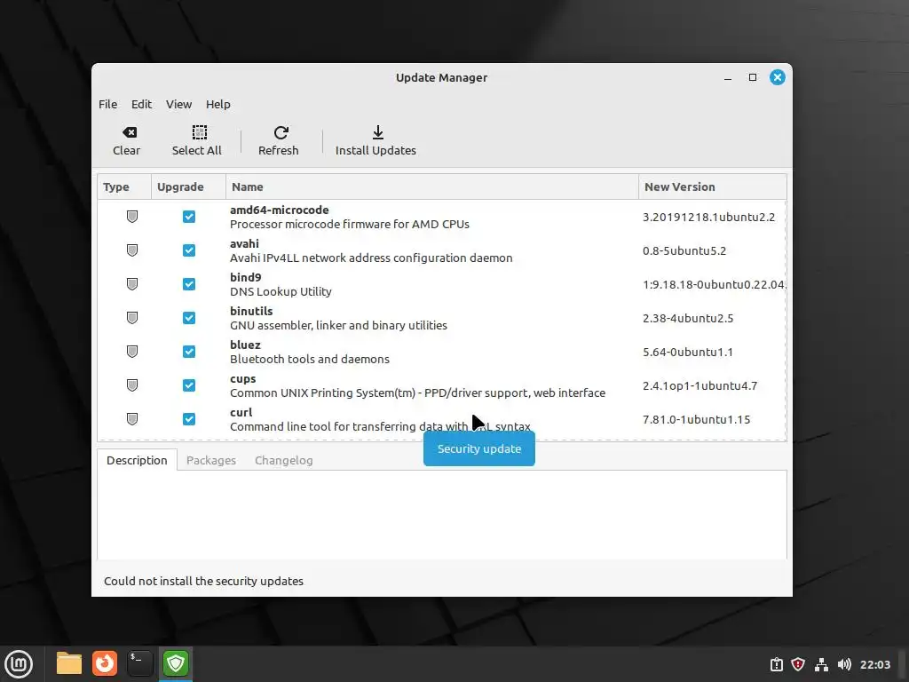Select the avahi package row text
This screenshot has width=909, height=682.
[371, 250]
